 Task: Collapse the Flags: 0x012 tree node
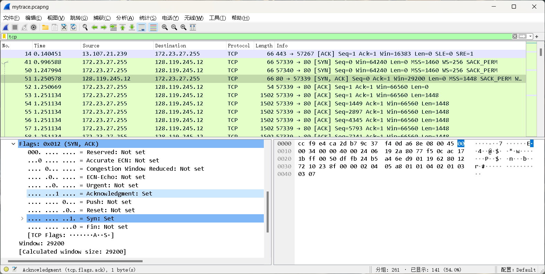(x=13, y=144)
